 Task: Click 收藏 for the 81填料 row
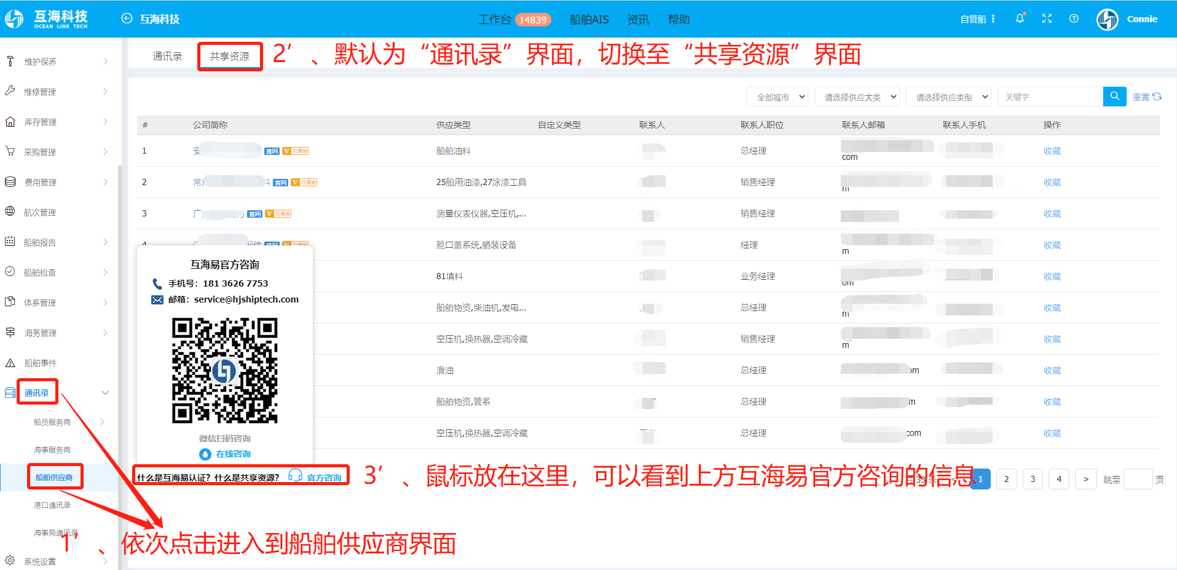coord(1052,276)
